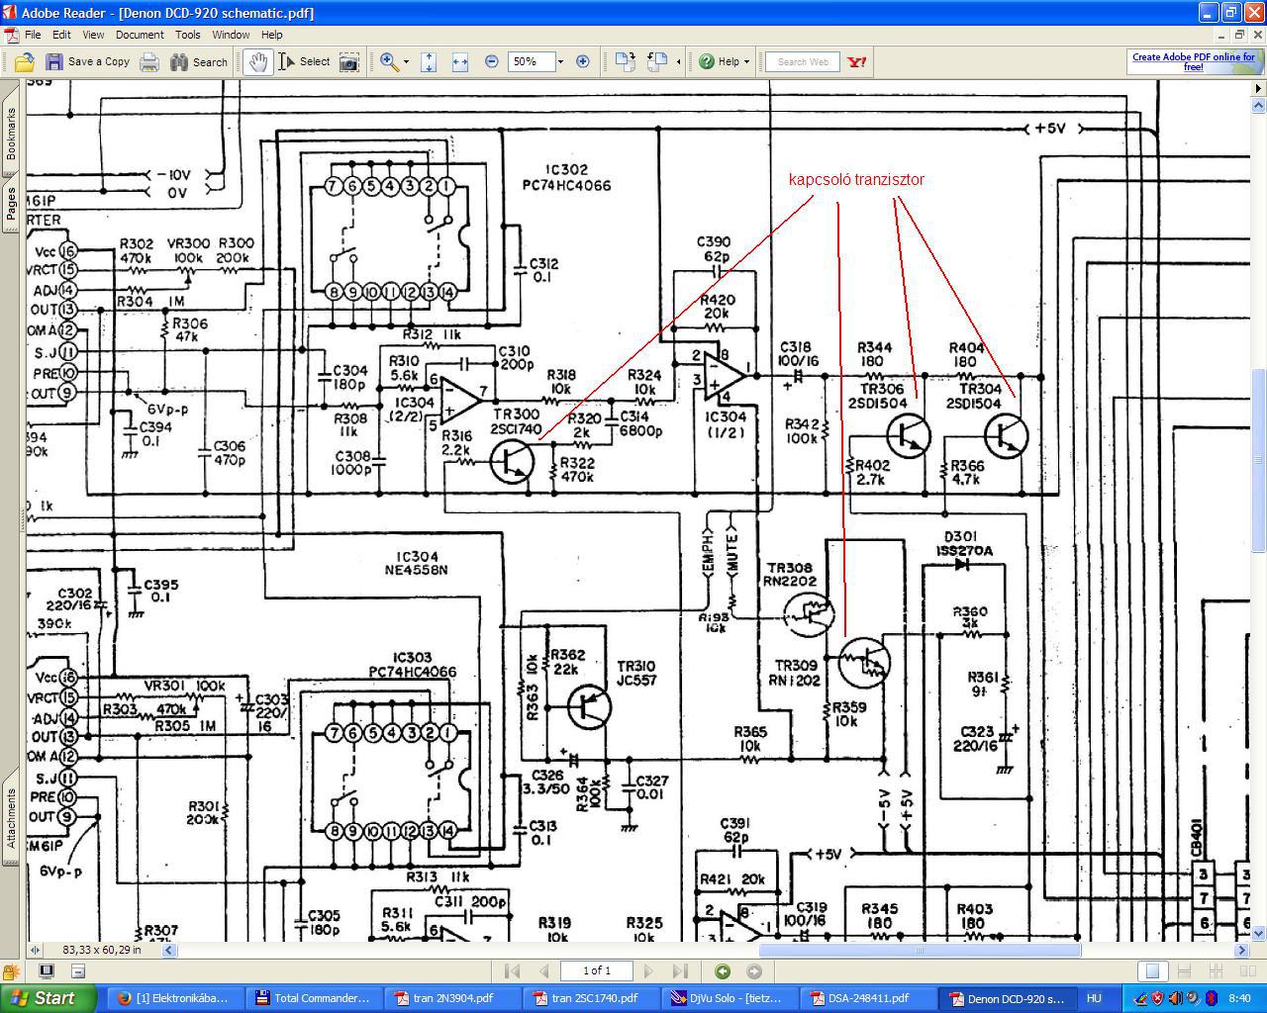Switch to Single Page layout
The image size is (1267, 1013).
coord(1151,971)
